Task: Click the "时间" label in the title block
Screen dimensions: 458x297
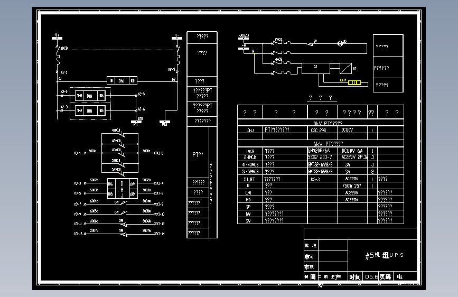Action: [355, 277]
